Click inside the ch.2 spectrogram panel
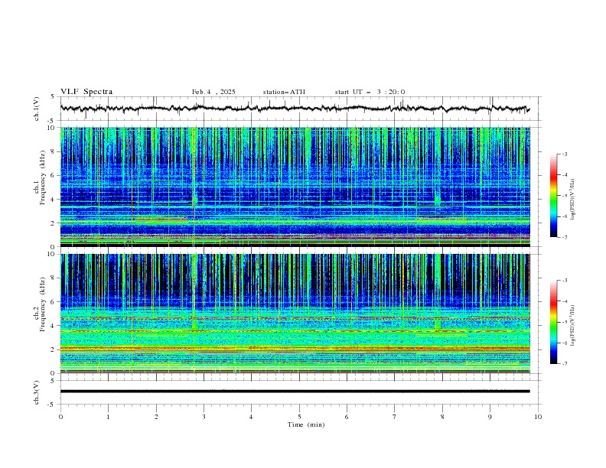The width and height of the screenshot is (606, 468). pyautogui.click(x=295, y=314)
